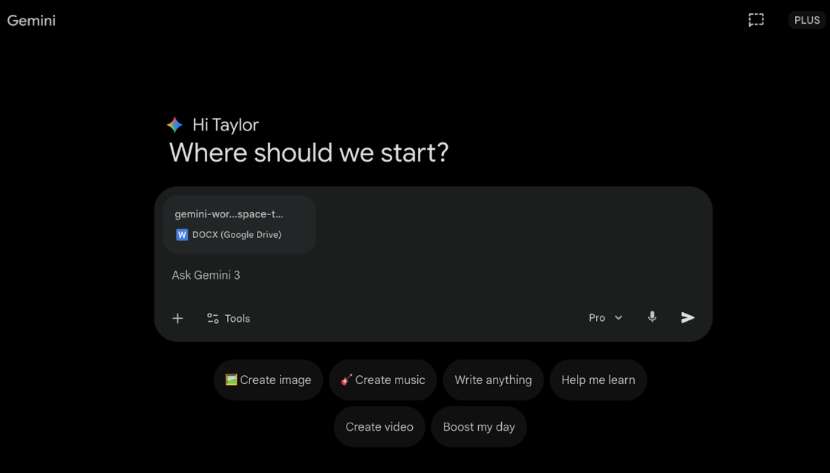Click the blue Word document icon
Screen dimensions: 830x473
click(x=182, y=235)
